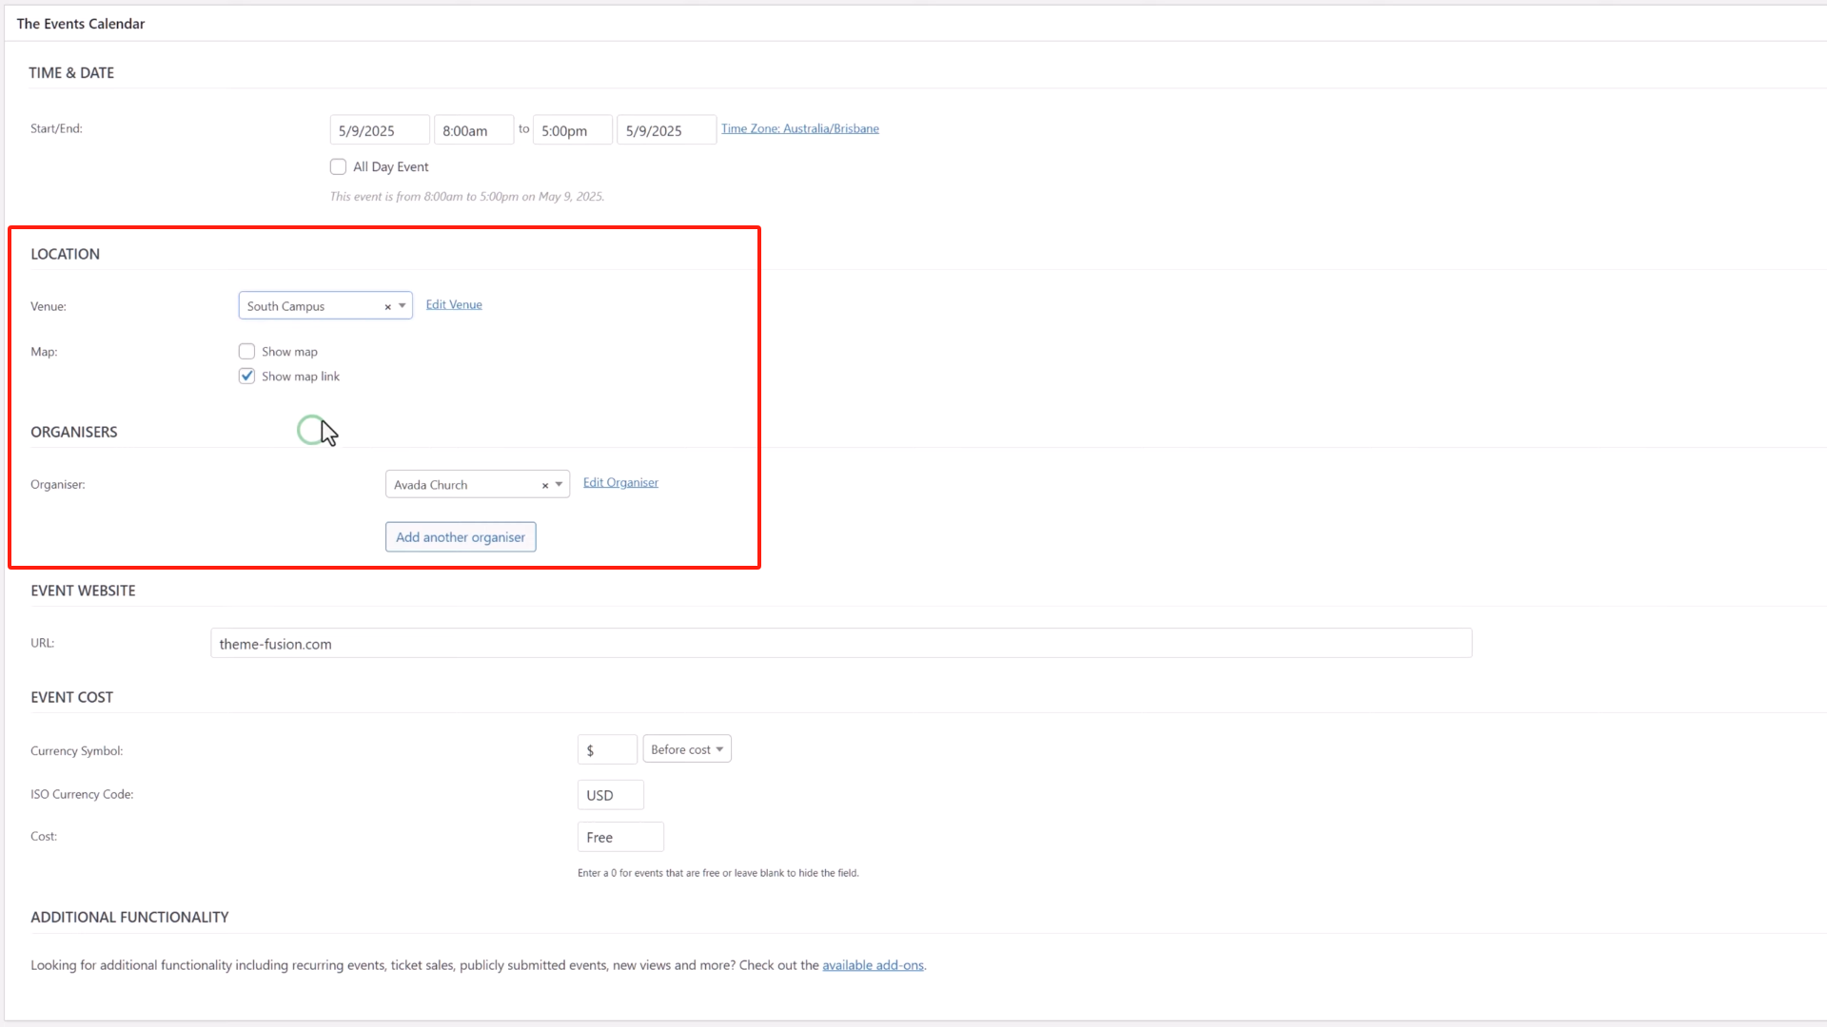
Task: Click the Cost field showing Free
Action: click(x=619, y=837)
